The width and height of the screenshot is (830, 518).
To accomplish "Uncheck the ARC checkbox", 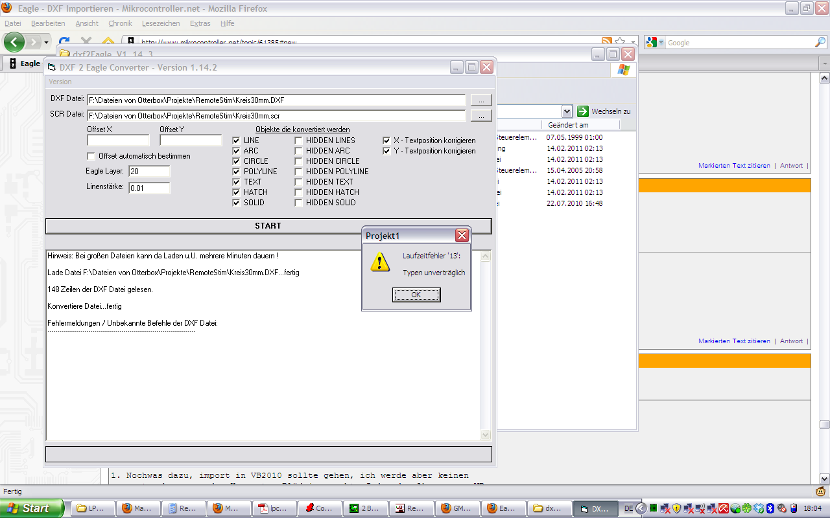I will (237, 151).
